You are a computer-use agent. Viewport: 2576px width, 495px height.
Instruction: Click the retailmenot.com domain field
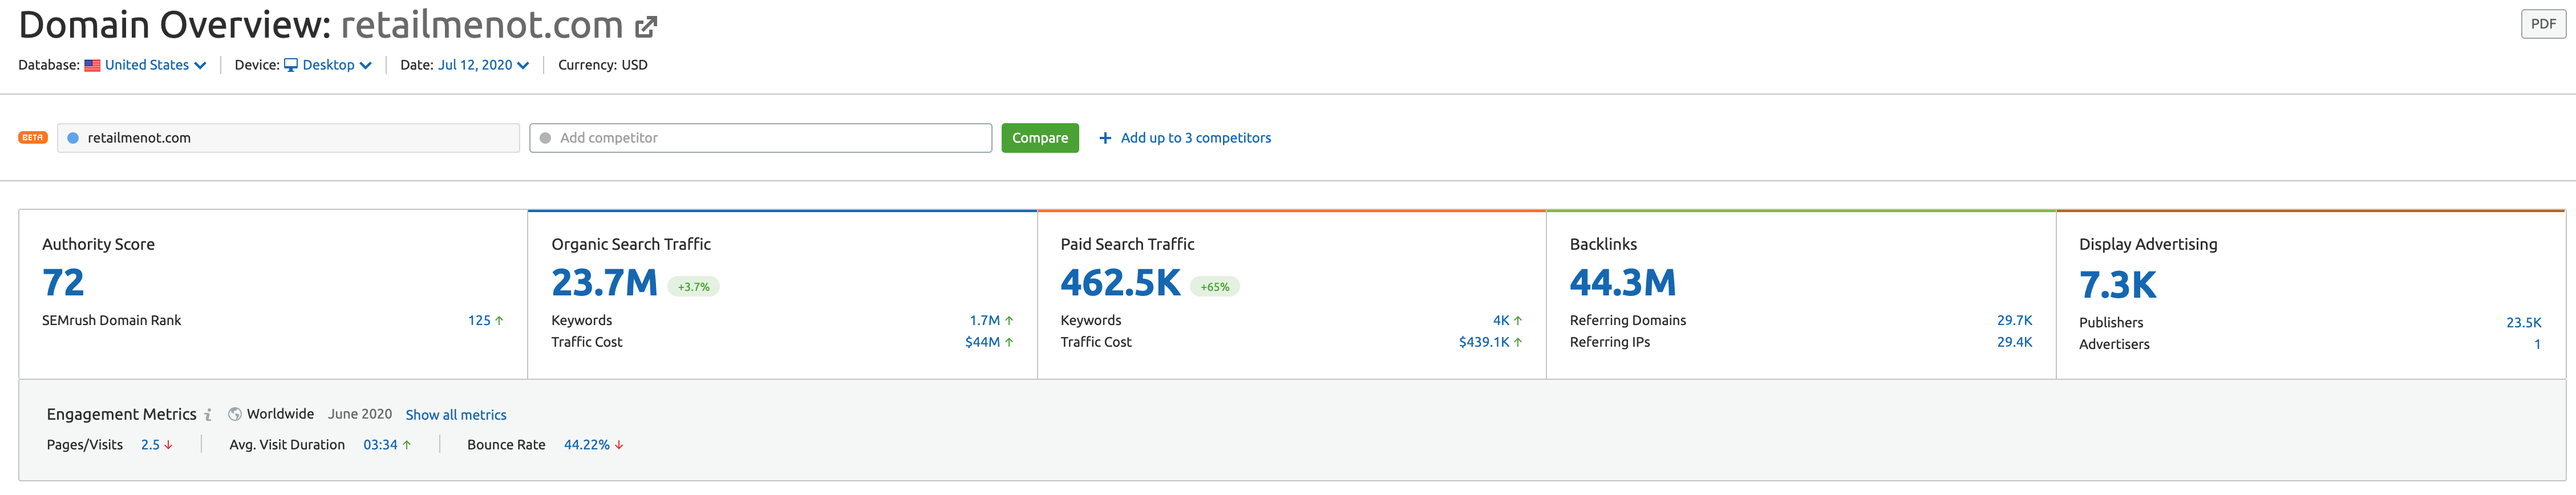[x=288, y=138]
